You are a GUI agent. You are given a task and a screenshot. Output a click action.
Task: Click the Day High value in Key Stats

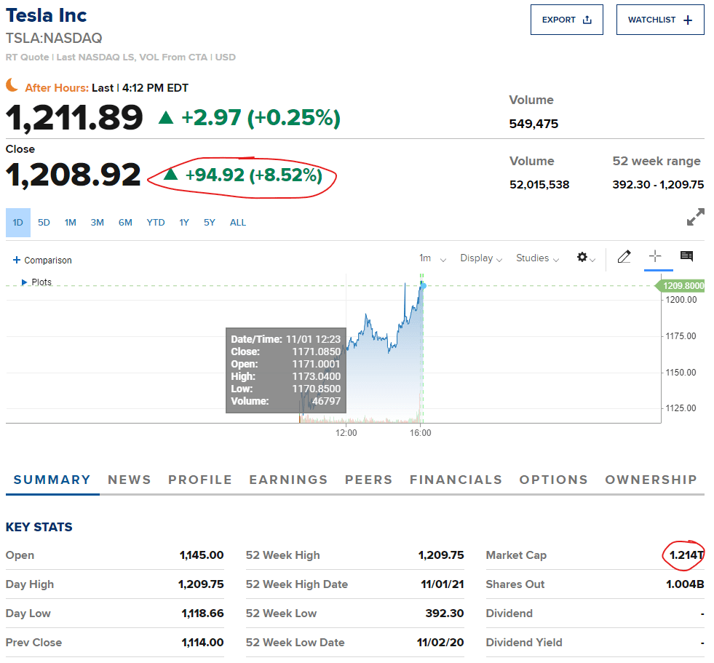point(201,584)
